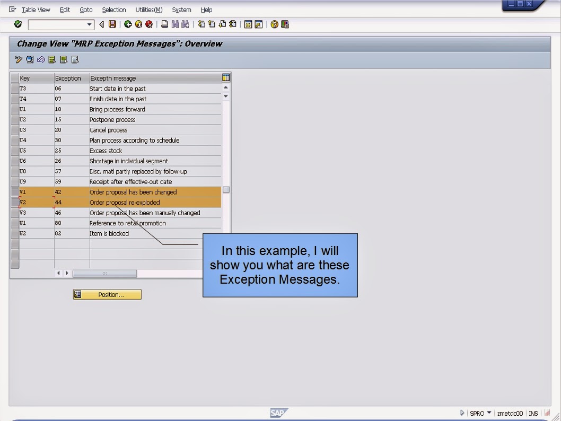Click the 'Item is blocked' message cell
The height and width of the screenshot is (421, 561).
tap(155, 234)
